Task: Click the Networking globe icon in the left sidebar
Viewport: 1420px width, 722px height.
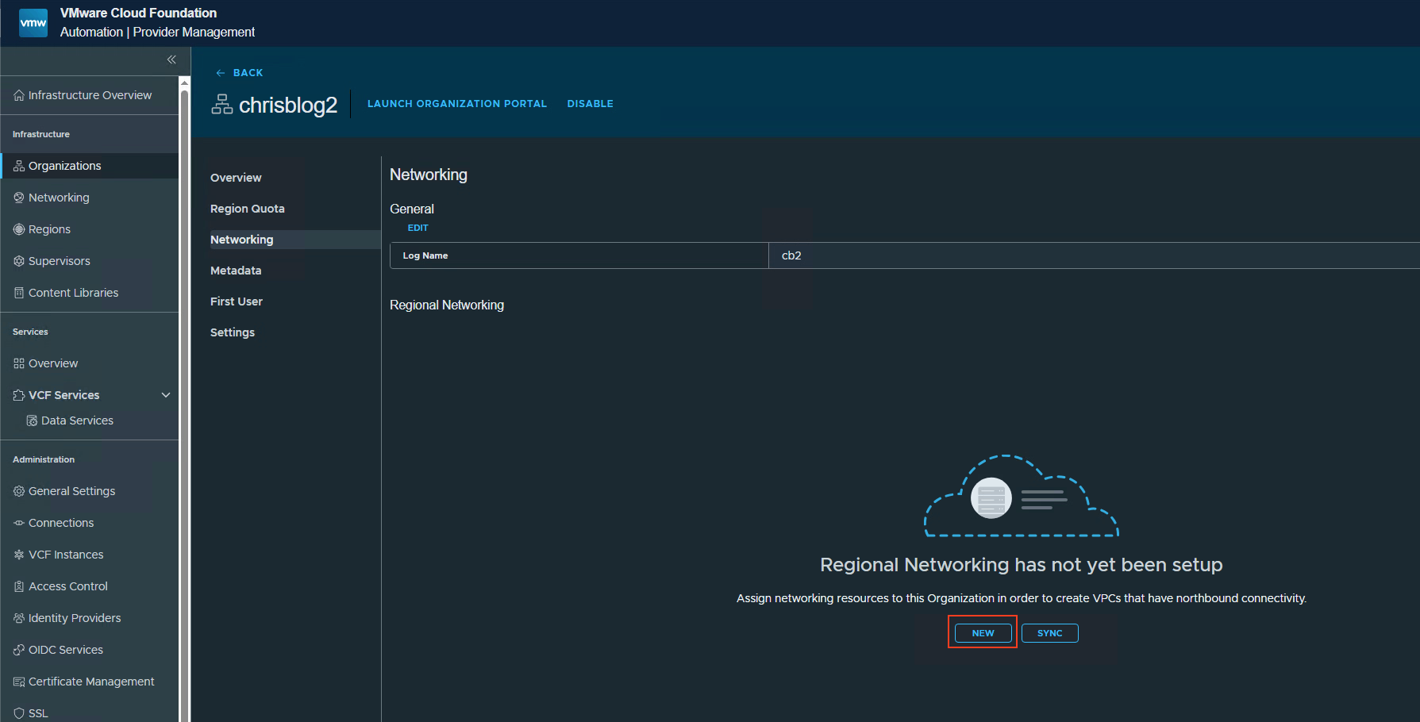Action: (19, 198)
